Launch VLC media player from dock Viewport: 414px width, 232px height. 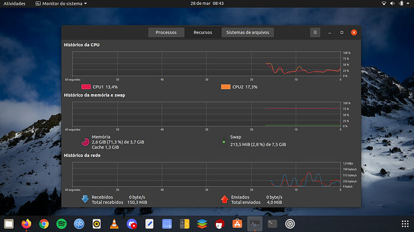click(114, 224)
